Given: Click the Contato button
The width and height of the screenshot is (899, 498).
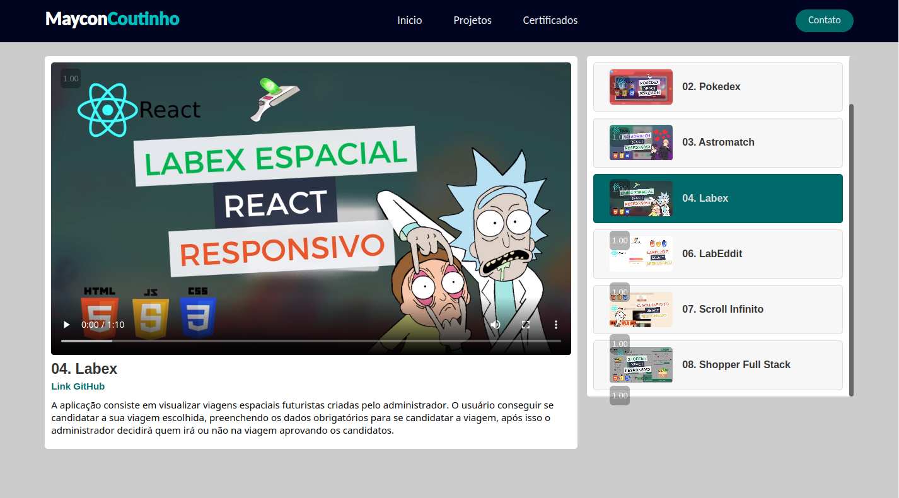Looking at the screenshot, I should click(824, 20).
